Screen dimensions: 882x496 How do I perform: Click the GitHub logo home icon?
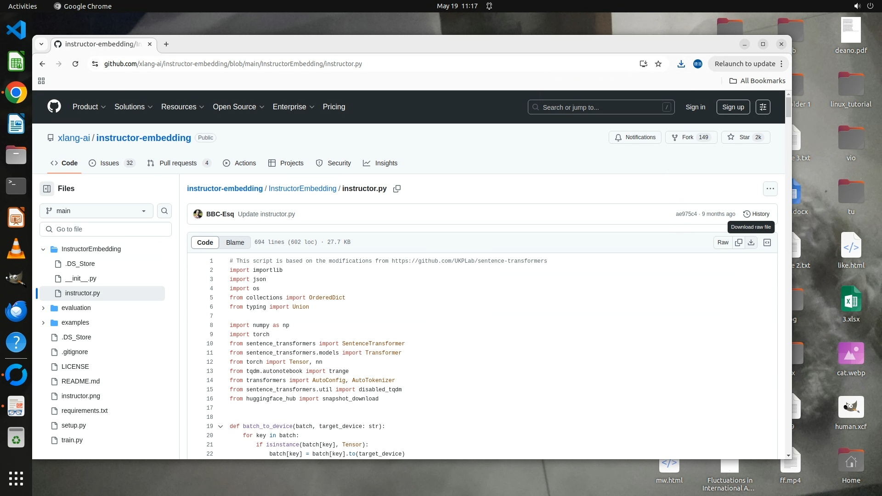coord(54,107)
